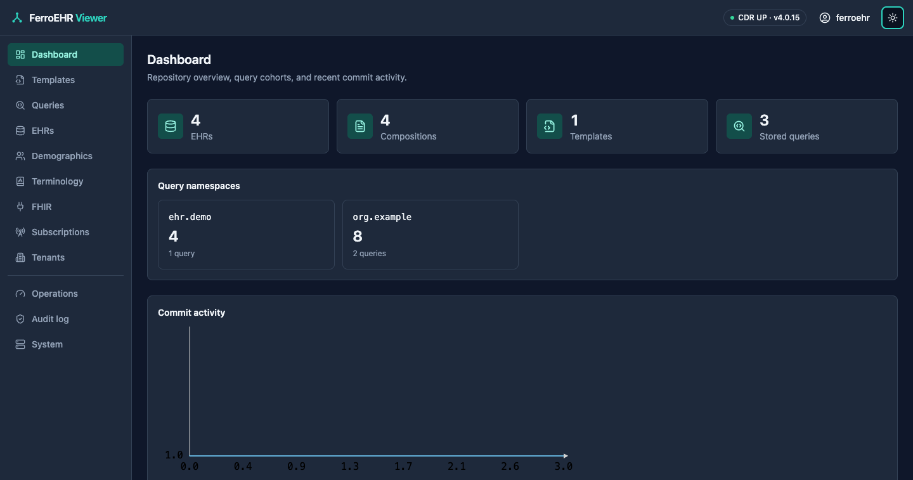This screenshot has width=913, height=480.
Task: Open the Queries section
Action: click(x=65, y=105)
